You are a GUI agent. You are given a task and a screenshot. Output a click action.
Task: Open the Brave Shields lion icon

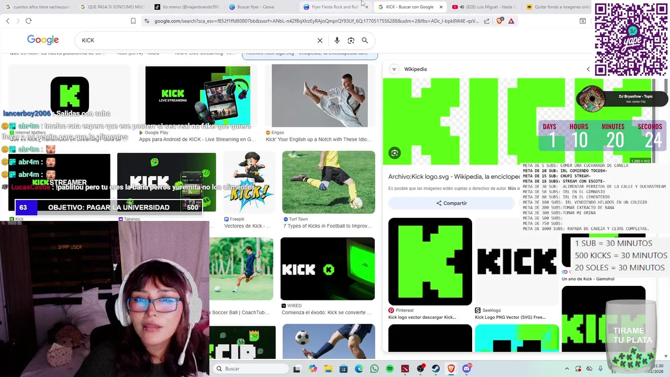tap(499, 21)
